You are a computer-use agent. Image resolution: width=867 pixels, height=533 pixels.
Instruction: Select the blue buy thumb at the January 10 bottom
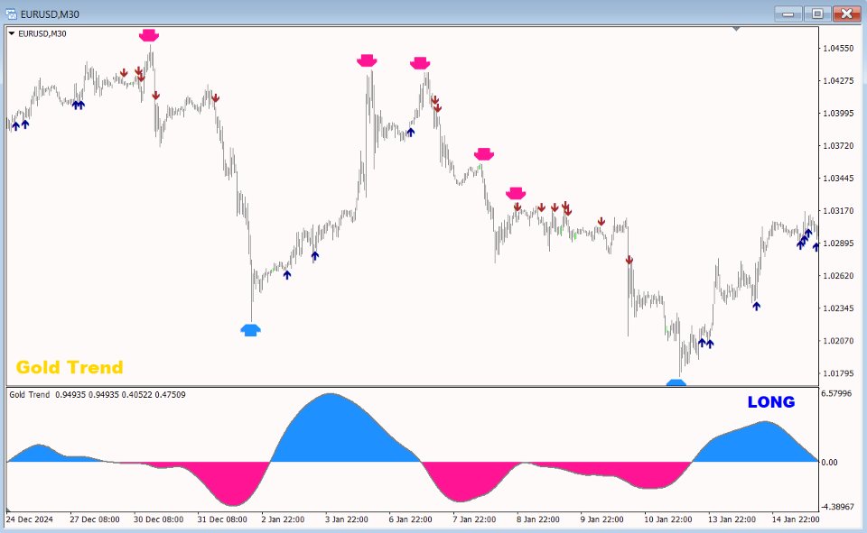(676, 383)
